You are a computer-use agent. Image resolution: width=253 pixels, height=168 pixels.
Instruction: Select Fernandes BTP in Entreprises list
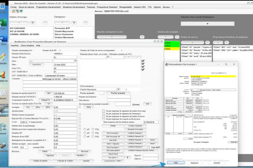click(62, 28)
